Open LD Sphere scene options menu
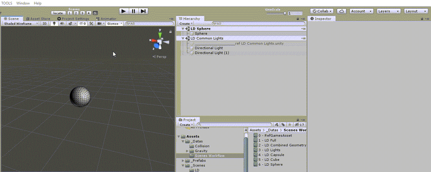Viewport: 431px width, 172px height. point(303,28)
